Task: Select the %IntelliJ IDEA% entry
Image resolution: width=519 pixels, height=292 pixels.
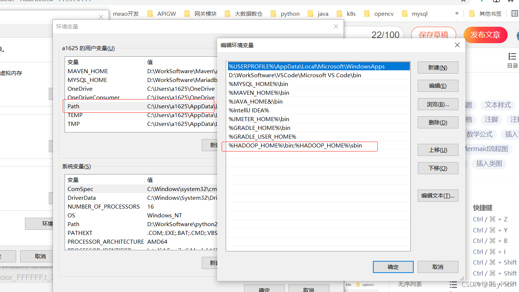Action: click(x=318, y=110)
